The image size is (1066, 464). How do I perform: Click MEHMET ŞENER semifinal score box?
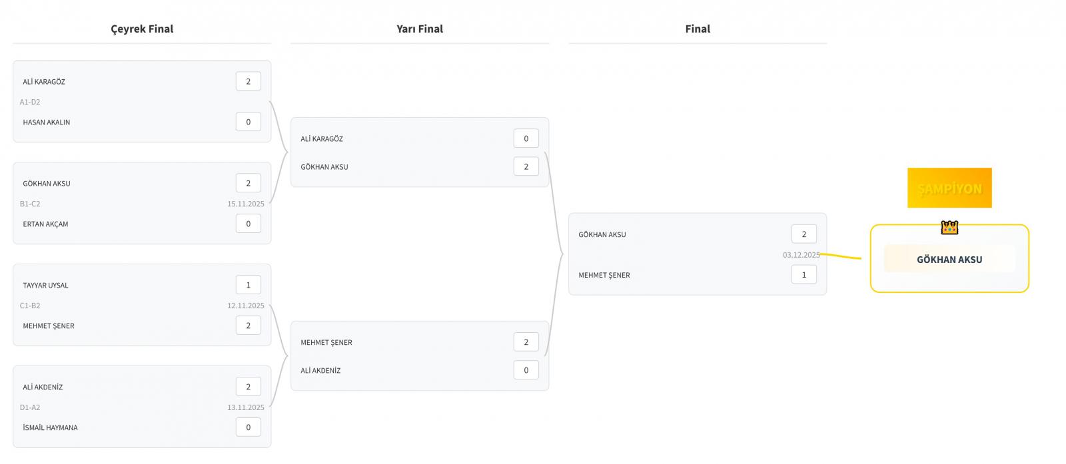[526, 342]
